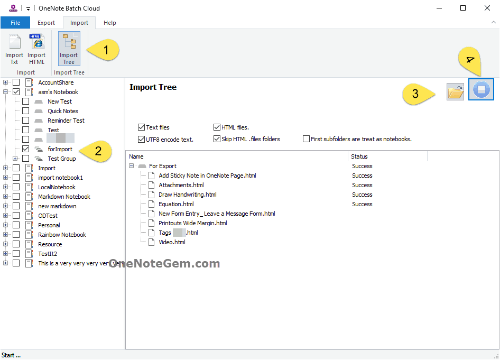Click the New Test section icon
This screenshot has width=500, height=360.
point(39,101)
